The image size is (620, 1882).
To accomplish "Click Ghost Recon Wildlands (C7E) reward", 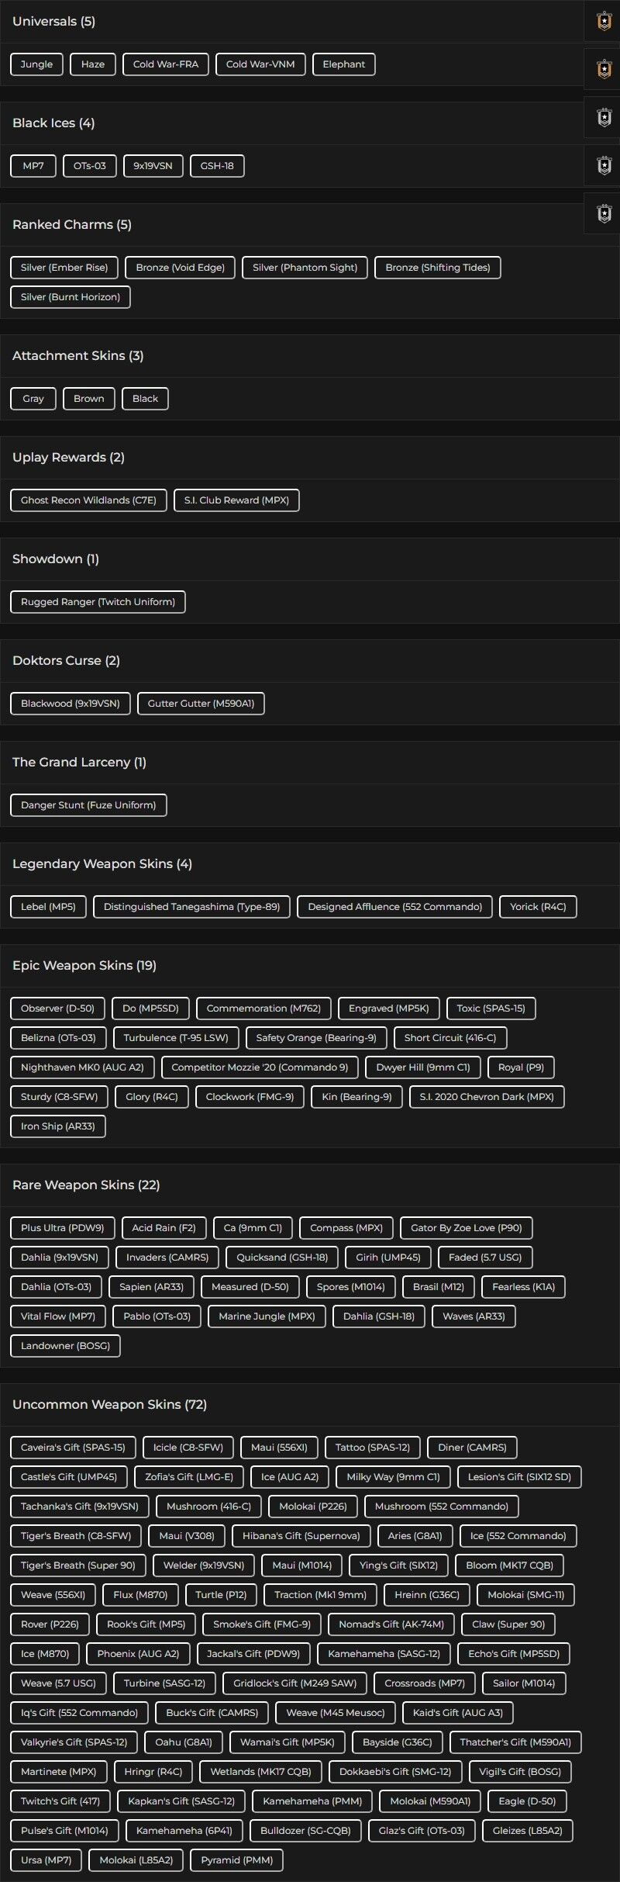I will click(88, 500).
